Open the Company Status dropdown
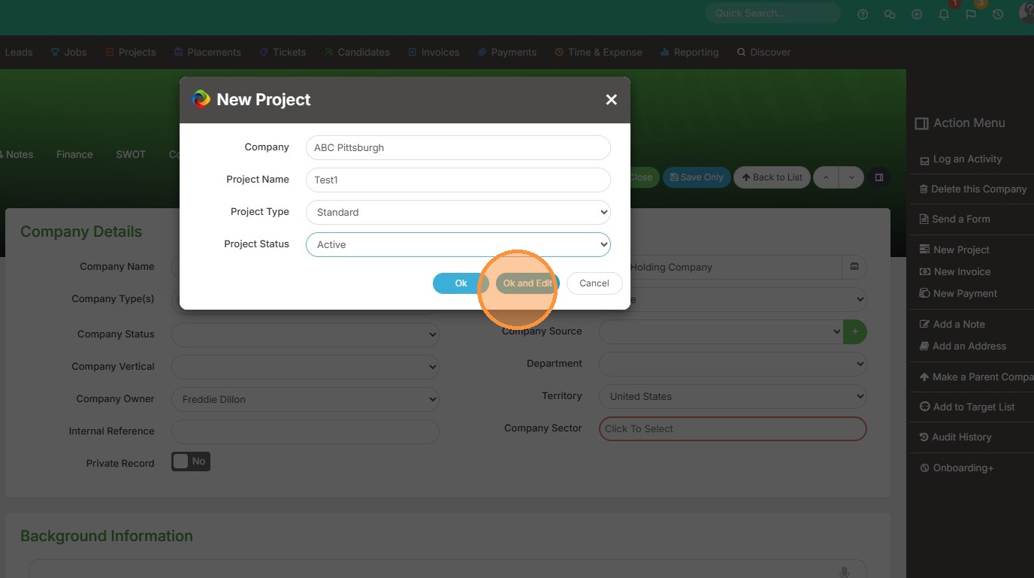The height and width of the screenshot is (578, 1034). point(305,334)
